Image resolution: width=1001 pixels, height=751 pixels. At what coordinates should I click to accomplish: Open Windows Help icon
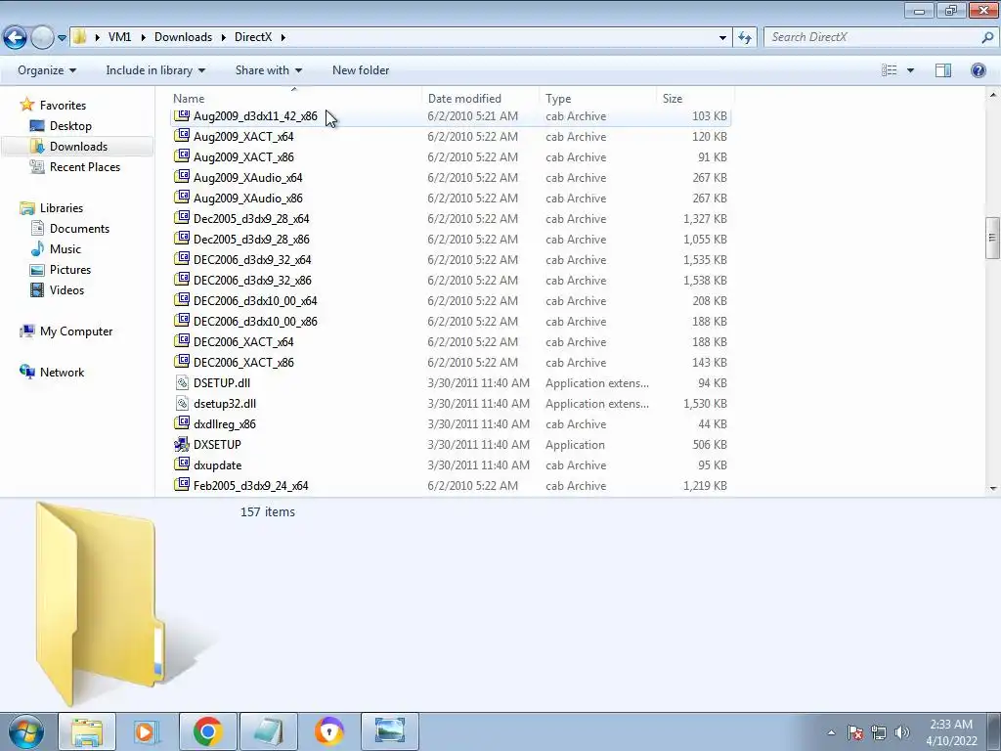(x=978, y=70)
